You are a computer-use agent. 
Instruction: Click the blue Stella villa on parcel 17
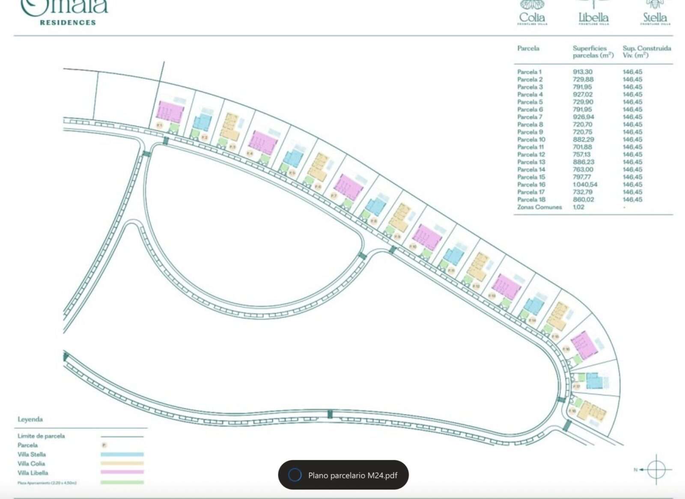[593, 381]
